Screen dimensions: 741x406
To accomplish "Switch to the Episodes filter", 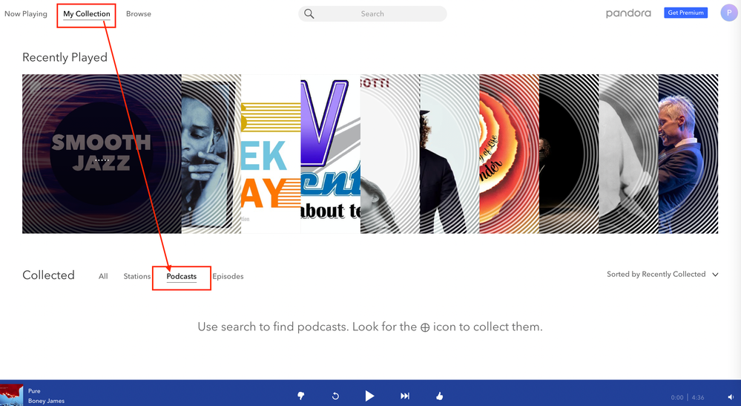I will click(x=228, y=277).
